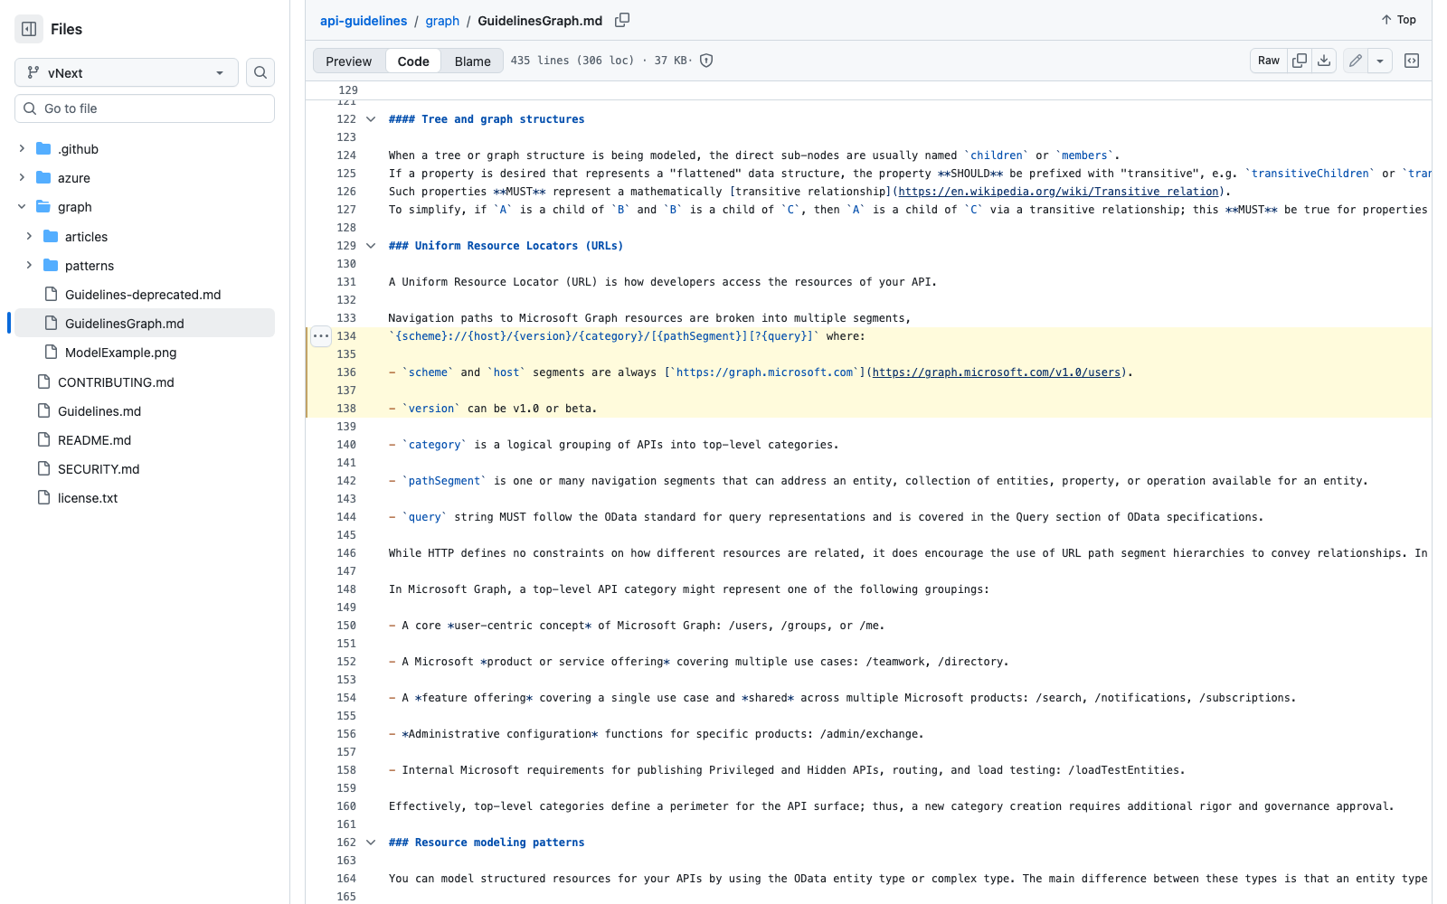The width and height of the screenshot is (1447, 904).
Task: Edit this file with pencil icon
Action: pyautogui.click(x=1355, y=61)
